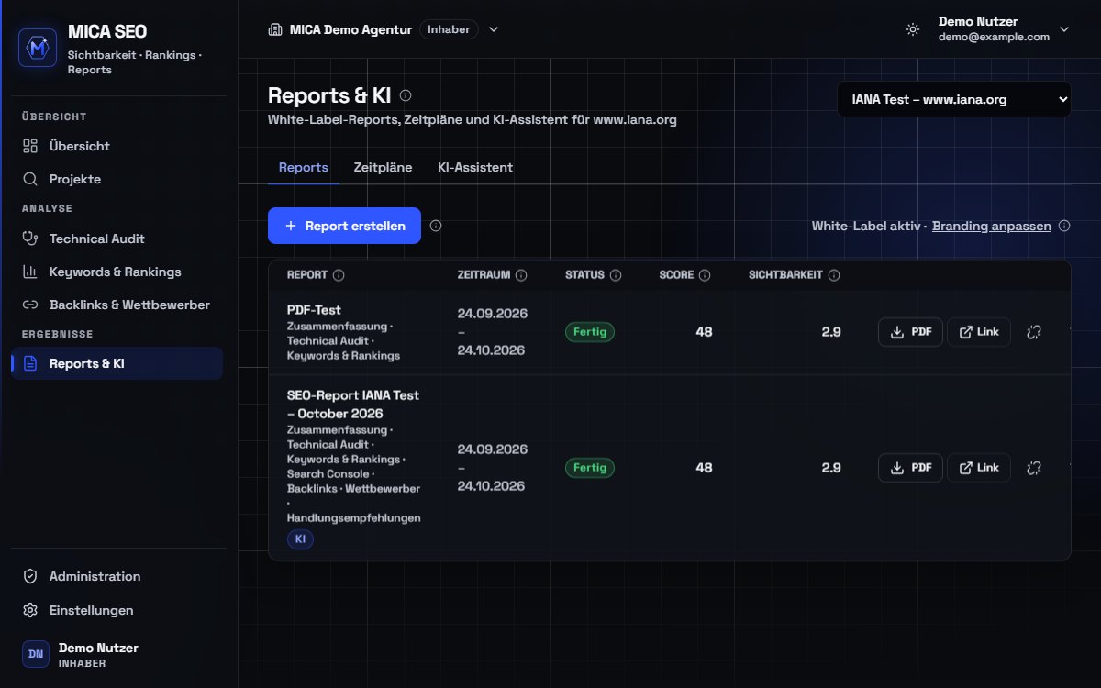The width and height of the screenshot is (1101, 688).
Task: Open the Demo Nutzer account menu chevron
Action: (1064, 29)
